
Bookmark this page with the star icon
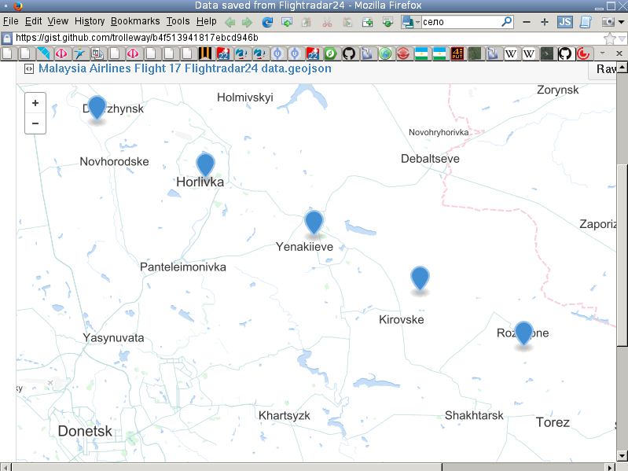pyautogui.click(x=609, y=39)
